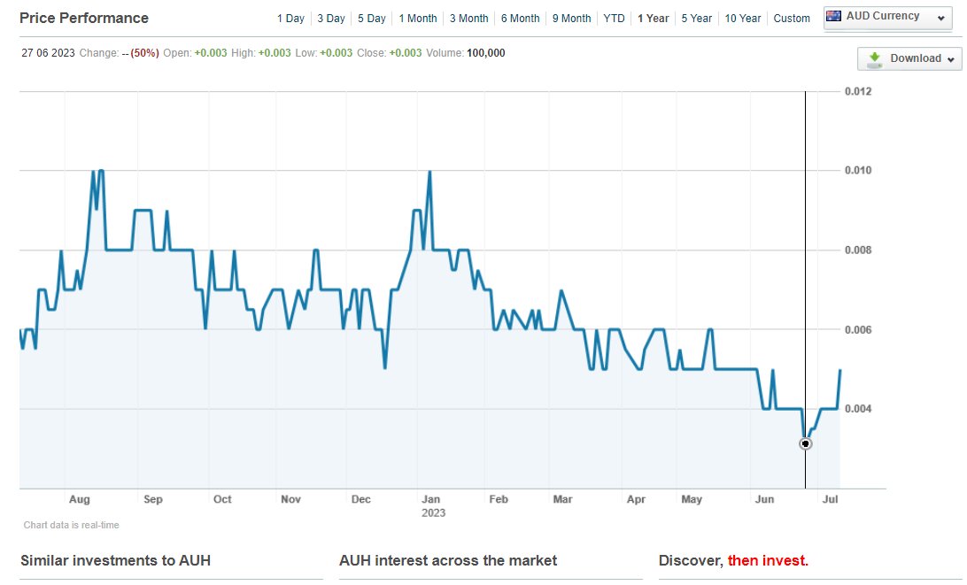The height and width of the screenshot is (585, 967).
Task: Show the YTD price performance
Action: [614, 19]
